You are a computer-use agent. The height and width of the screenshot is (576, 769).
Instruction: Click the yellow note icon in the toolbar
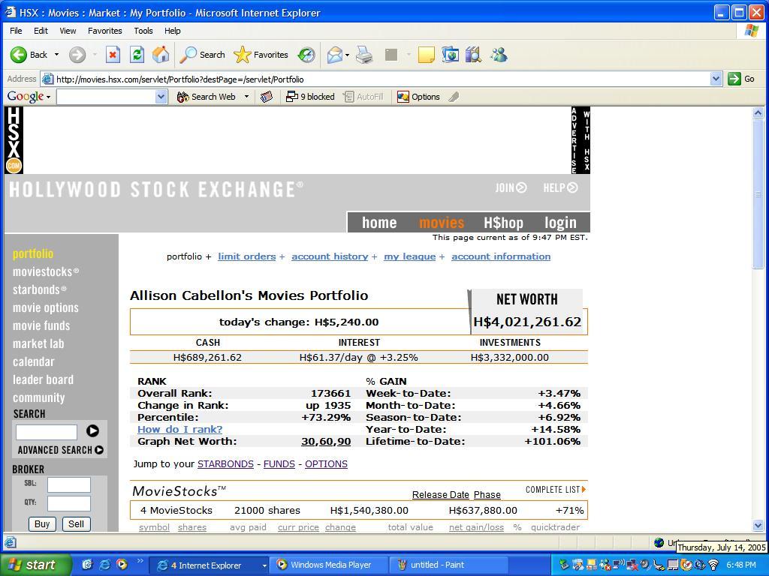point(427,55)
